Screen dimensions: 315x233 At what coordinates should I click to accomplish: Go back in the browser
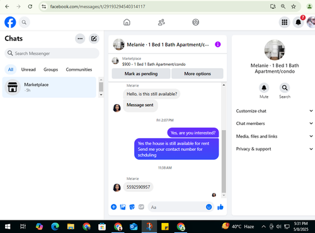coord(7,6)
